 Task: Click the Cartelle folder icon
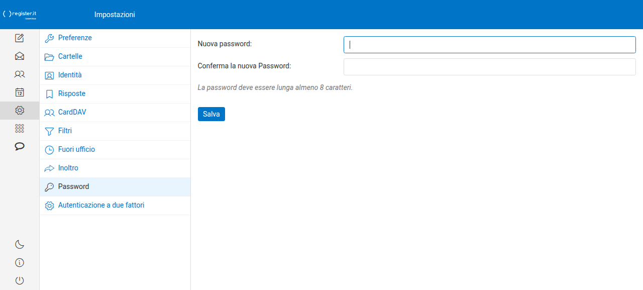coord(49,57)
